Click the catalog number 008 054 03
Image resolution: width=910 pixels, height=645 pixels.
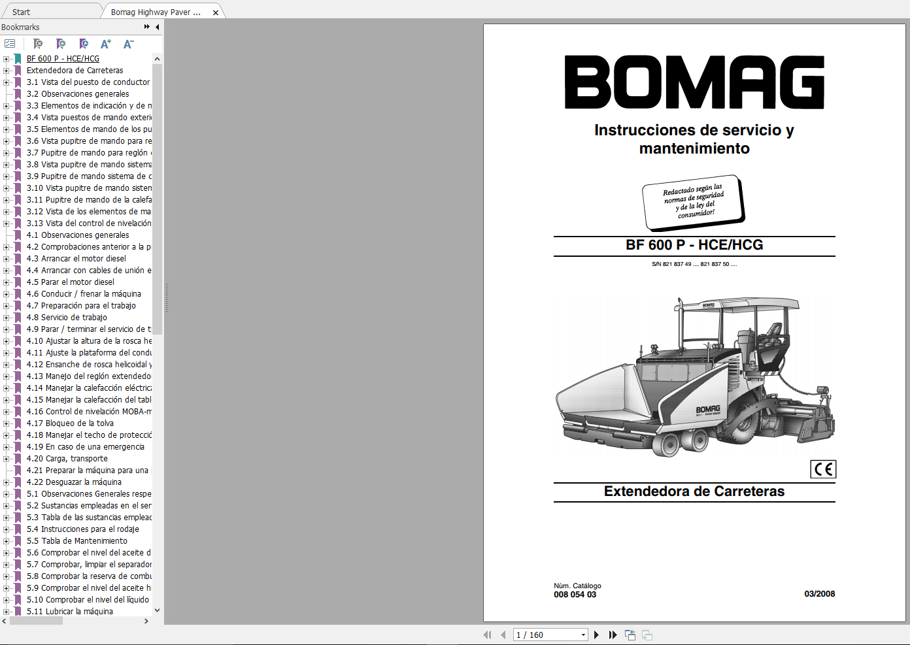[x=575, y=595]
